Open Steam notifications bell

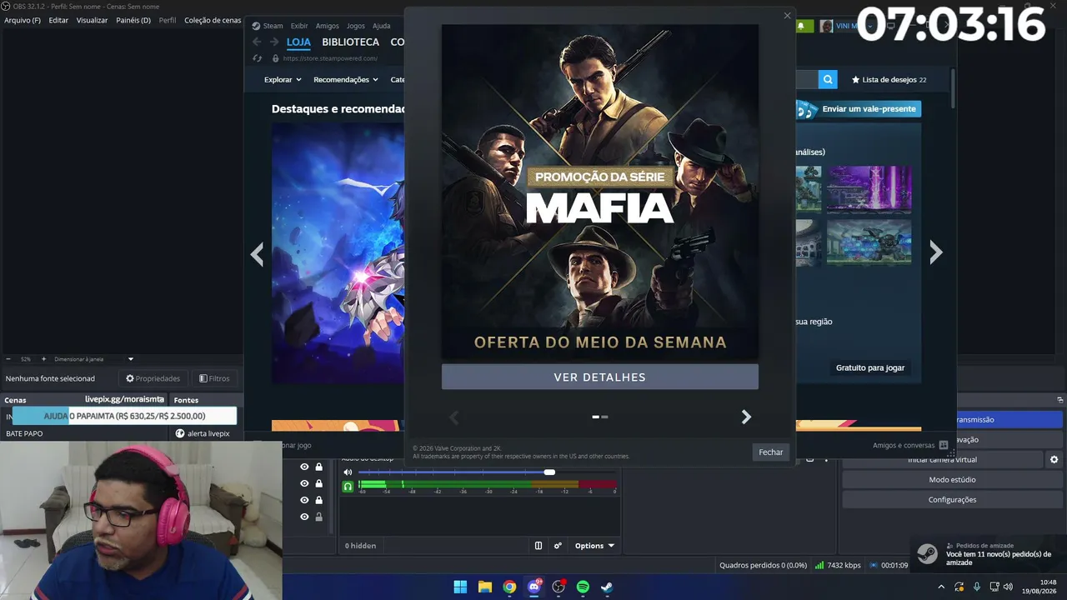point(802,26)
